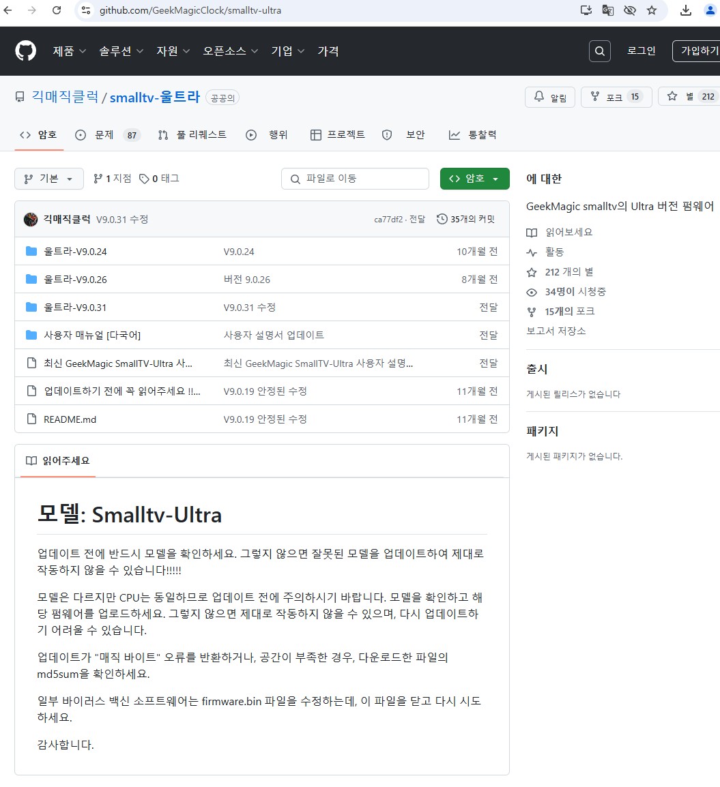Open the 울트라-V9.0.24 folder
This screenshot has width=720, height=787.
[75, 252]
